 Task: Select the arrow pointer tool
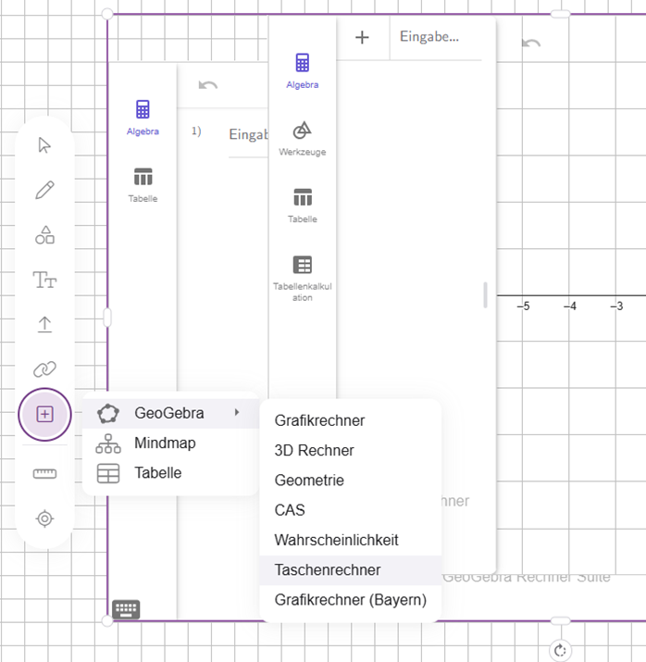pyautogui.click(x=44, y=144)
